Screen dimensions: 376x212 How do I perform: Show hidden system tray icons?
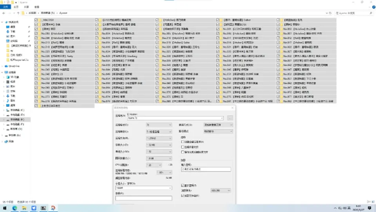pyautogui.click(x=335, y=208)
